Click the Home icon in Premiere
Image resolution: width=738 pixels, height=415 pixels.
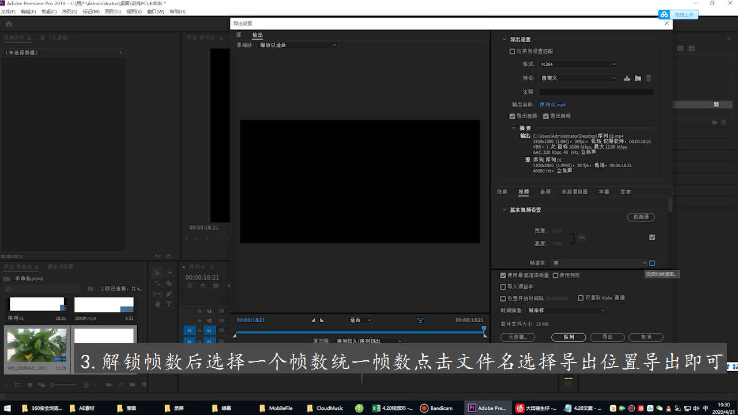coord(9,24)
